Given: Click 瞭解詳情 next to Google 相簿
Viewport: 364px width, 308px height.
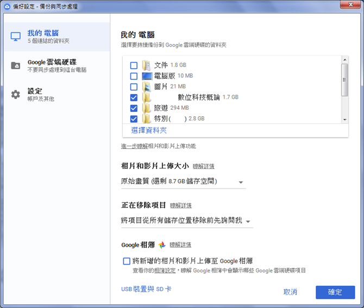Looking at the screenshot, I should point(180,245).
